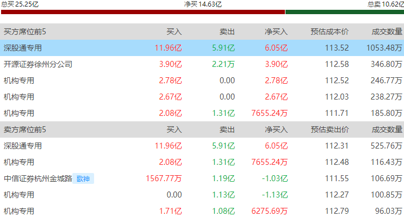
Task: Open the 开源证券徐州分公司 seat name
Action: [x=38, y=64]
